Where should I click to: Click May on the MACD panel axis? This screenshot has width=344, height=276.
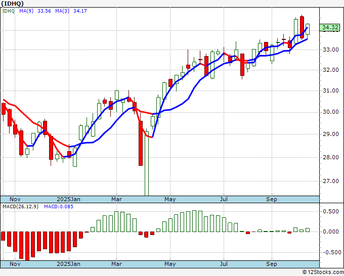pos(170,264)
